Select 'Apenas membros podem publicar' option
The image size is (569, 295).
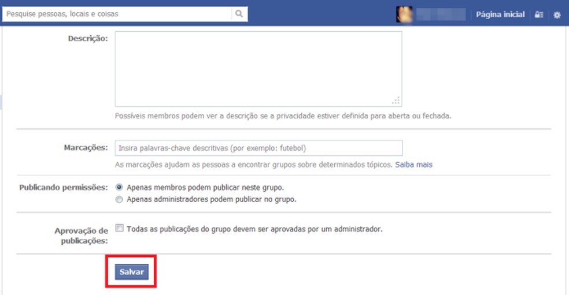coord(119,188)
